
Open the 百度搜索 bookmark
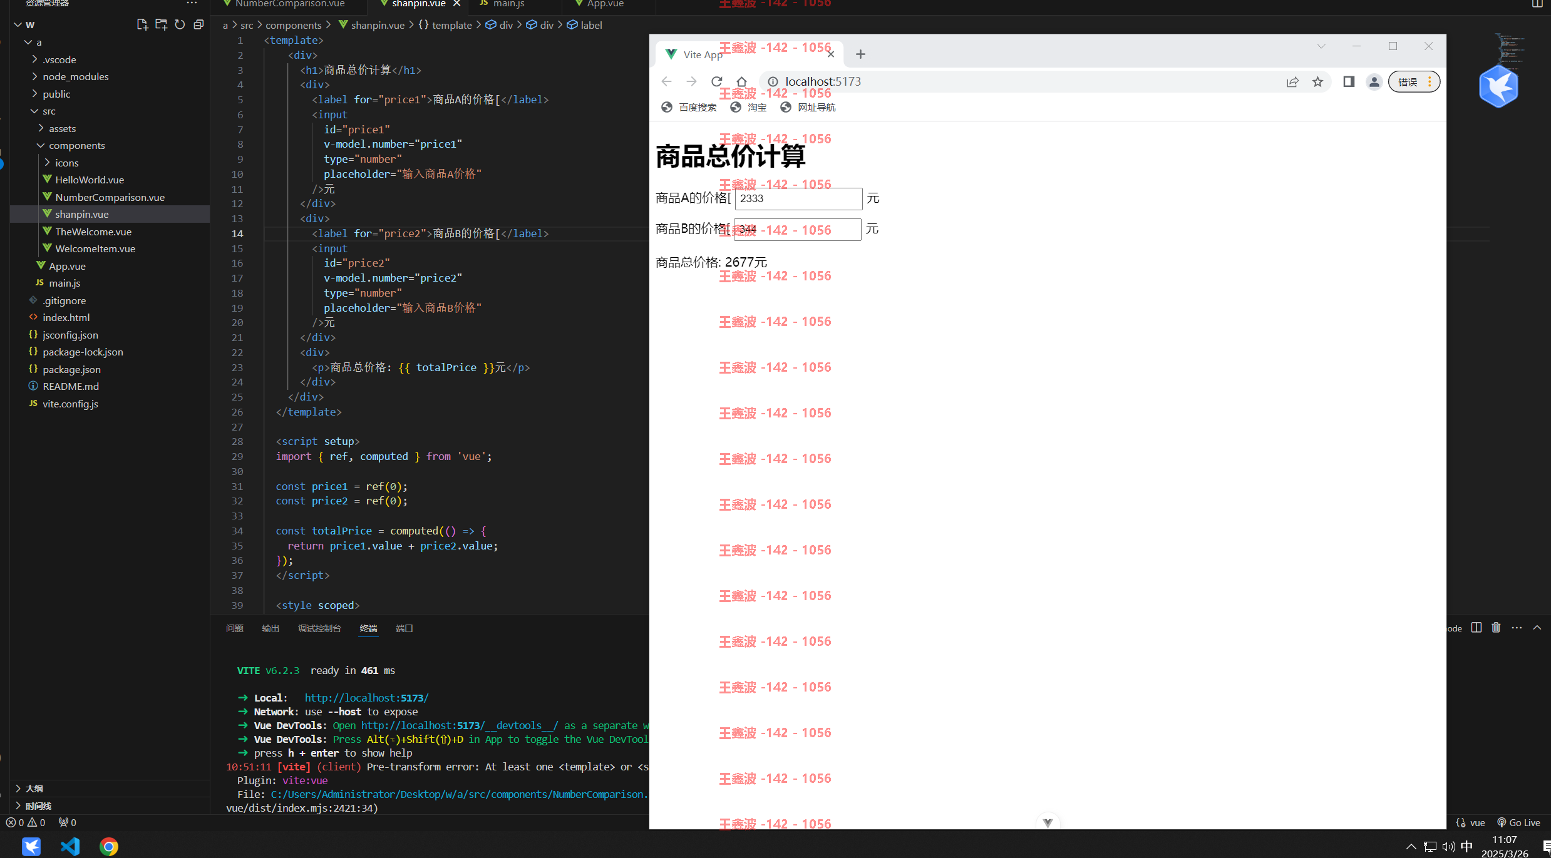point(689,107)
